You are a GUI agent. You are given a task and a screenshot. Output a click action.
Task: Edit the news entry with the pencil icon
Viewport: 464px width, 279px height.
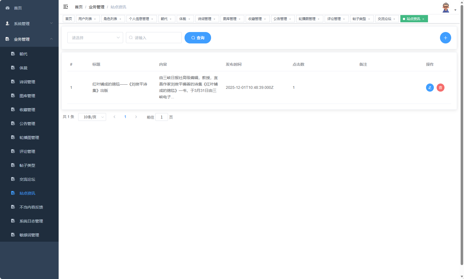click(430, 87)
